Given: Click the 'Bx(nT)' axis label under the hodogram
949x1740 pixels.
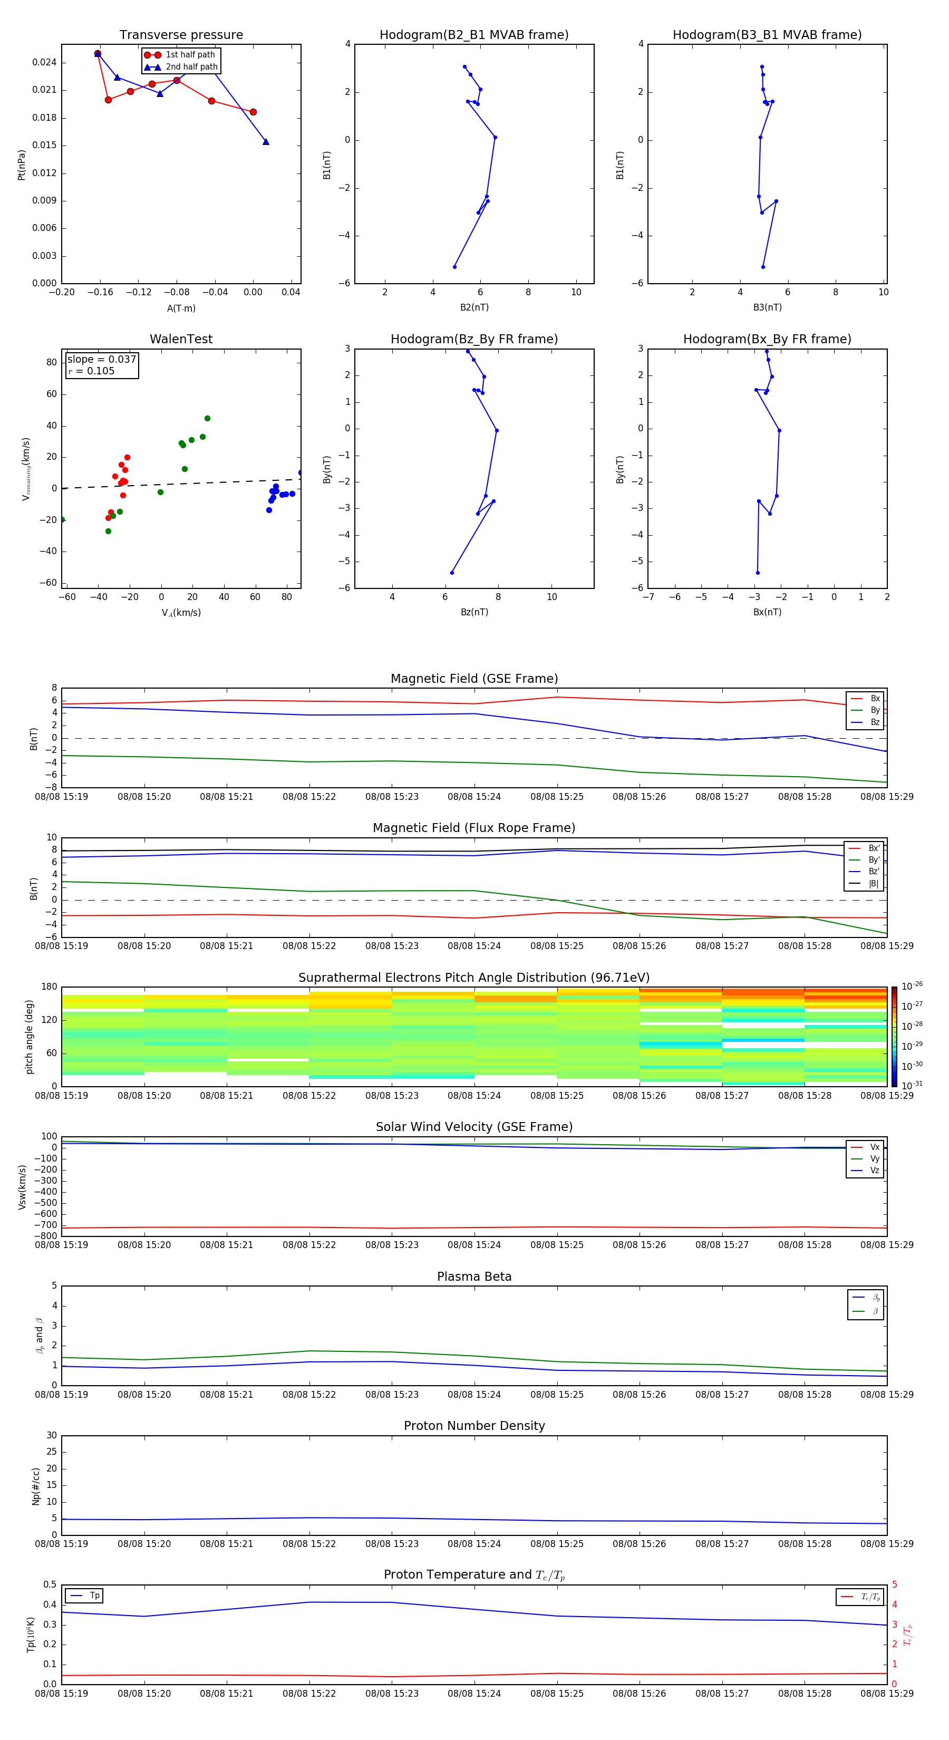Looking at the screenshot, I should (767, 612).
